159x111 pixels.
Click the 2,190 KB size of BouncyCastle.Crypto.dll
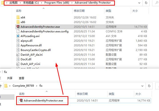[x=141, y=50]
